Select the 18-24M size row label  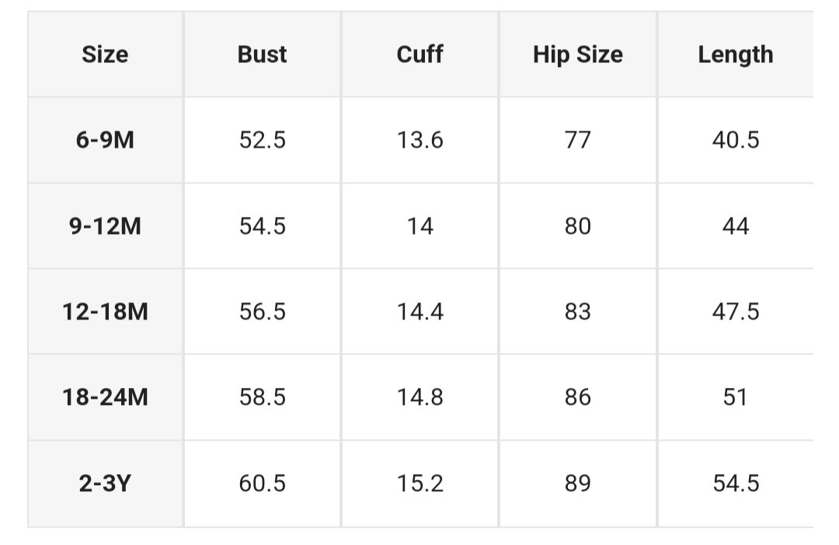(105, 397)
